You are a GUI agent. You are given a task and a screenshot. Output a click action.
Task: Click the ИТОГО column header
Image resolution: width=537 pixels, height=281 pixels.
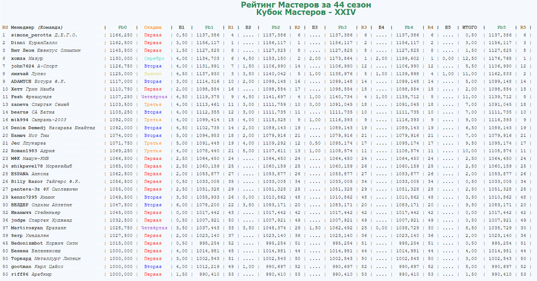[x=469, y=27]
